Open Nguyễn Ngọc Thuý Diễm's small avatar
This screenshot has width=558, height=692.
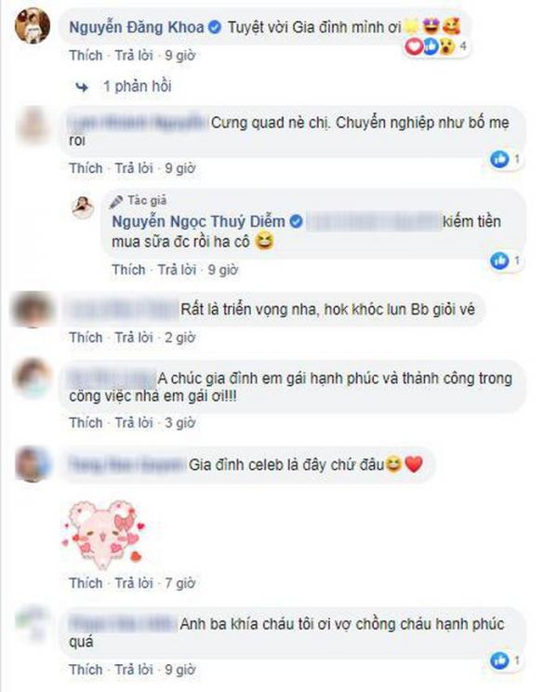click(83, 207)
